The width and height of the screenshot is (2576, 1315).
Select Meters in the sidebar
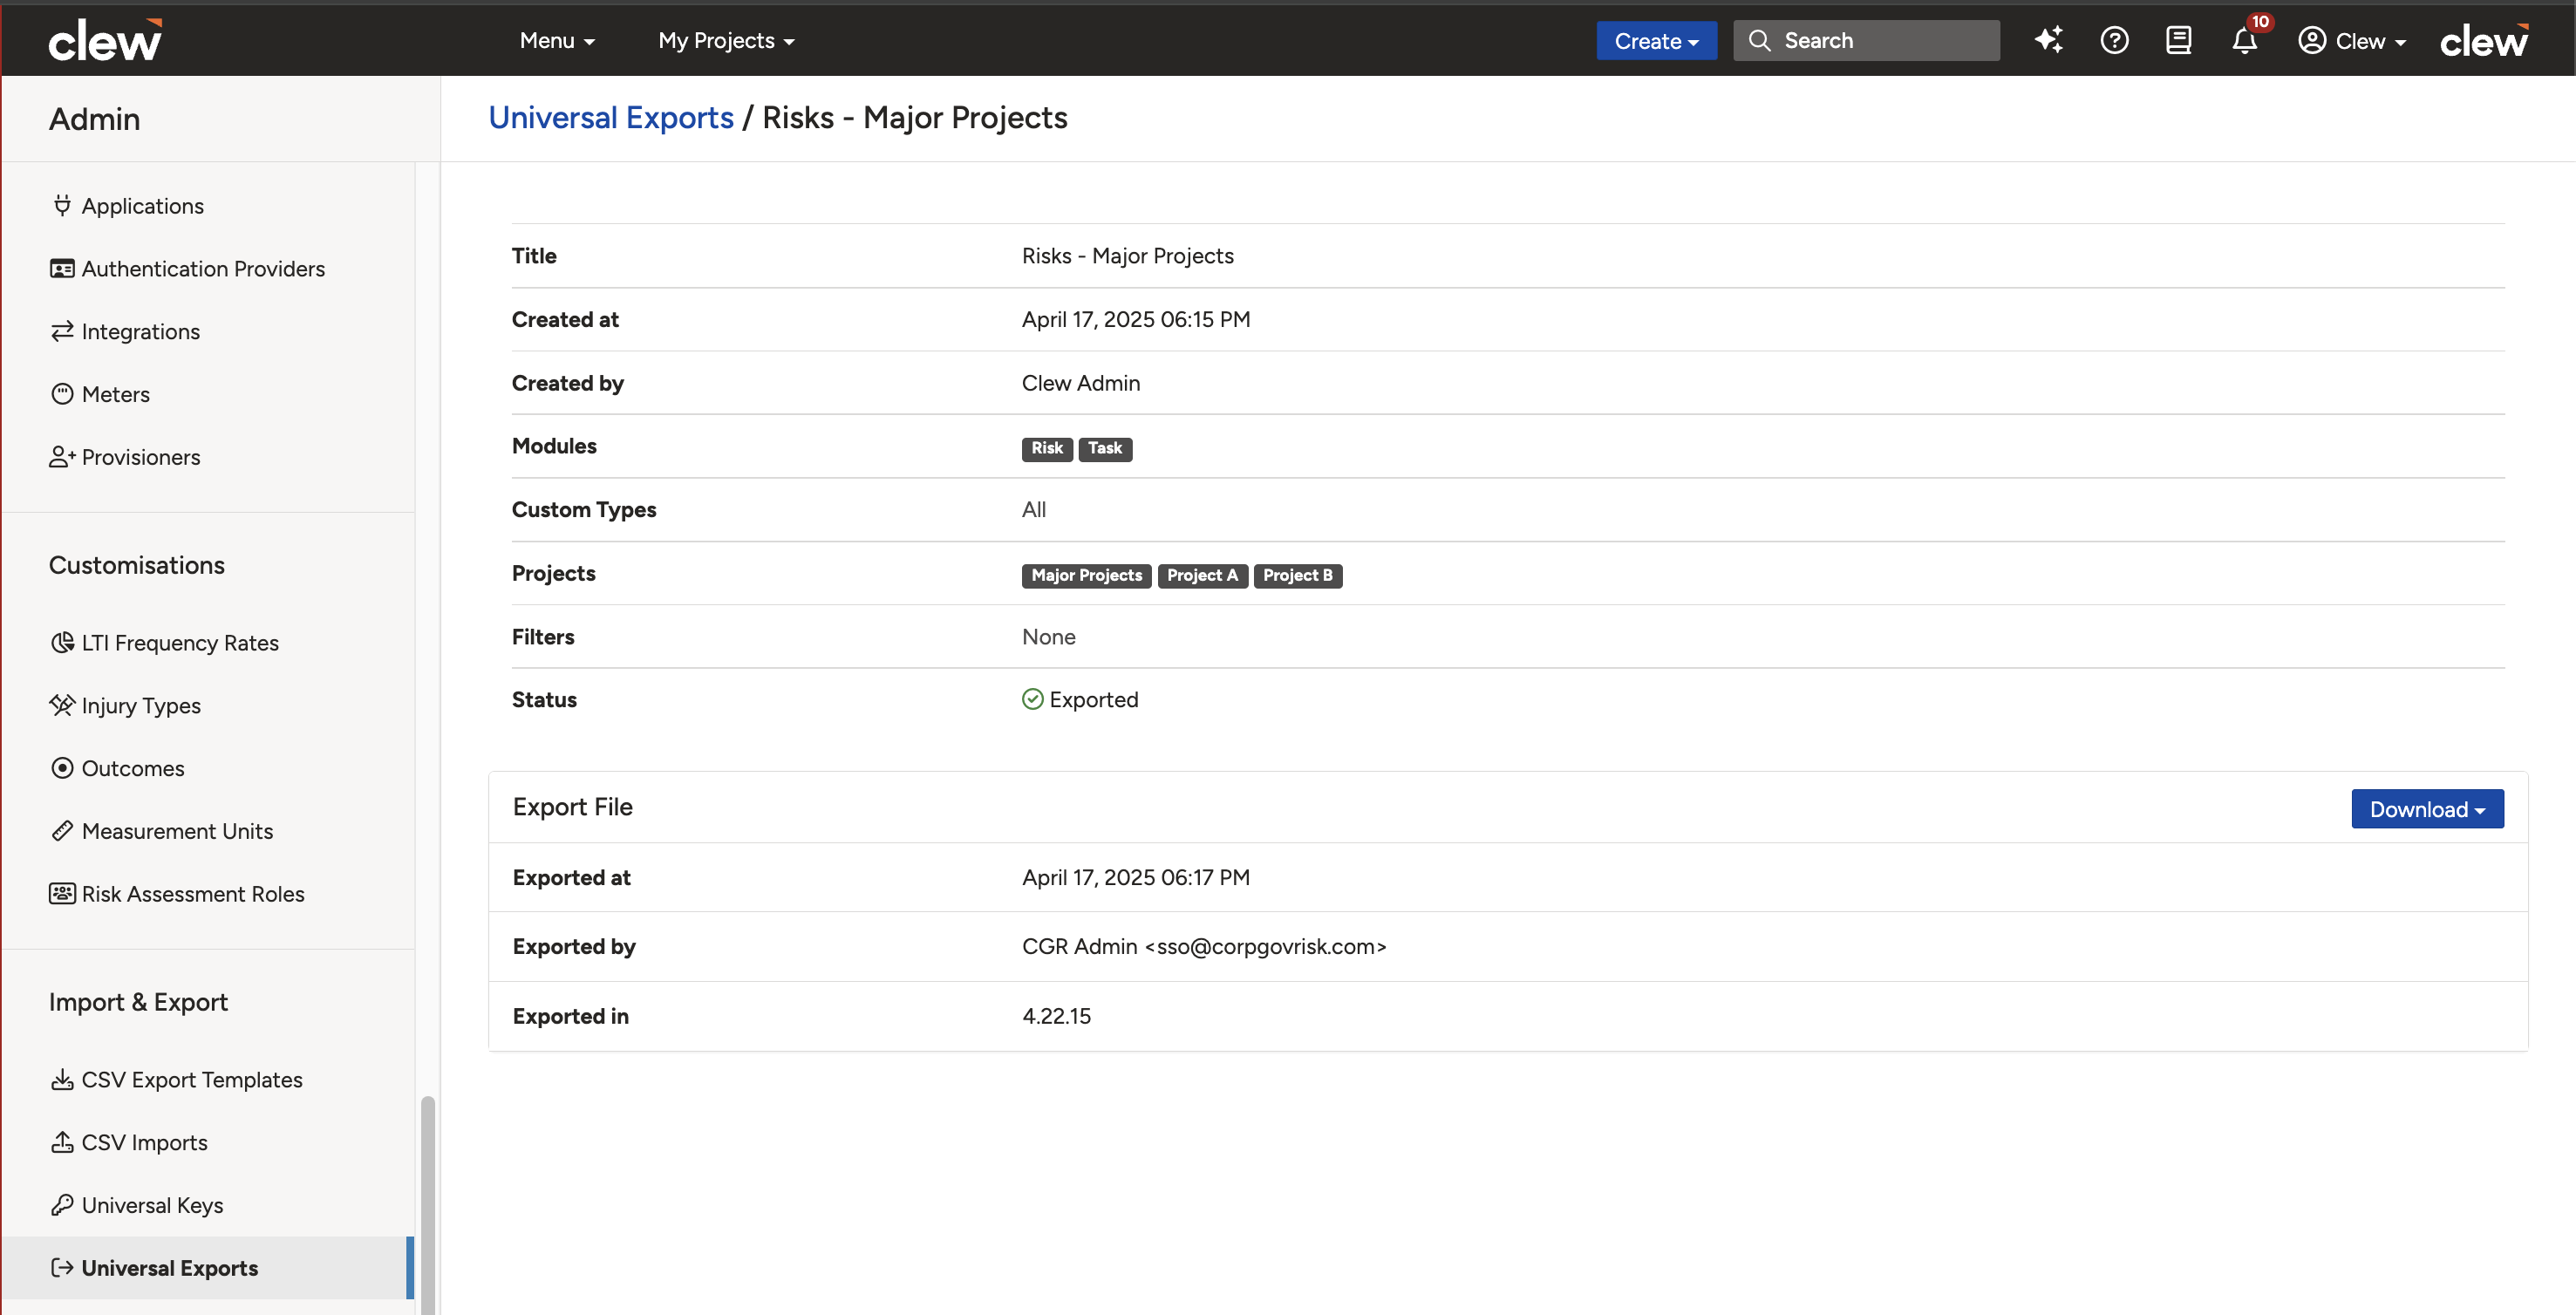pyautogui.click(x=116, y=394)
